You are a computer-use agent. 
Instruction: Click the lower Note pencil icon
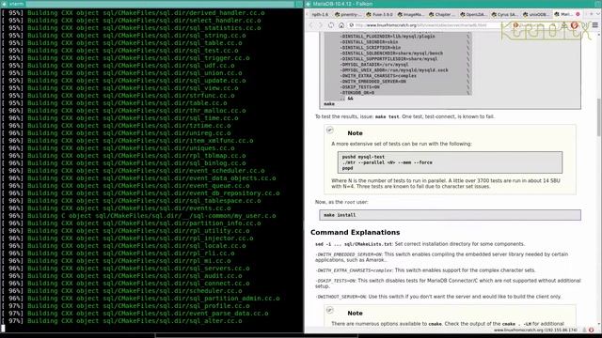(330, 310)
